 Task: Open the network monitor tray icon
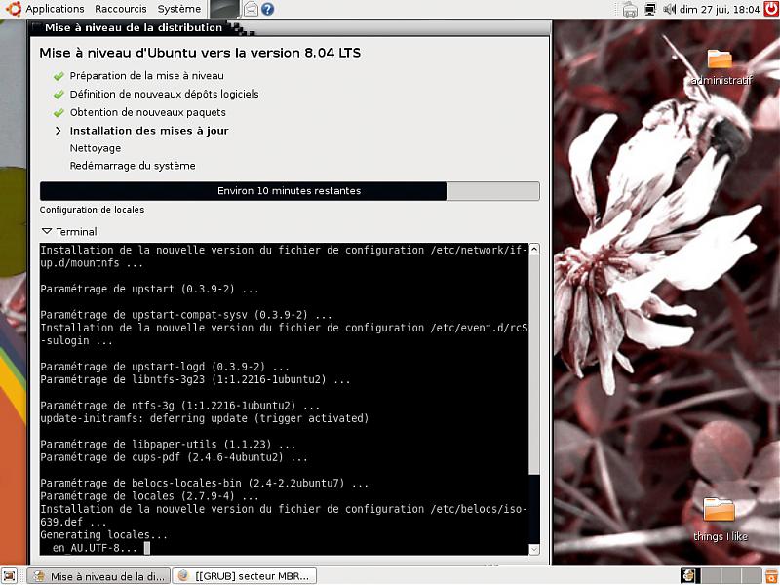pos(650,9)
